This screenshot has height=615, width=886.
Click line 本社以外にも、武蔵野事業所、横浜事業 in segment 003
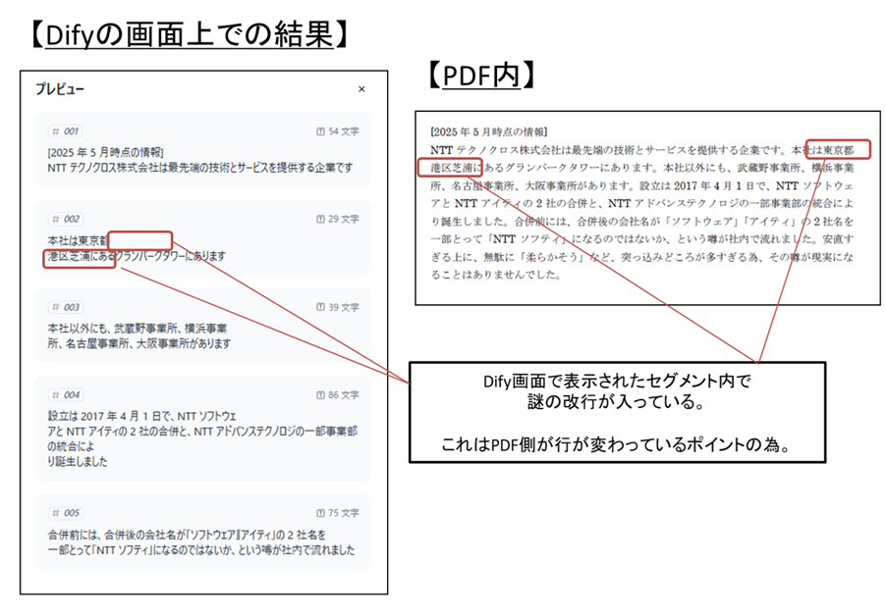pyautogui.click(x=137, y=329)
